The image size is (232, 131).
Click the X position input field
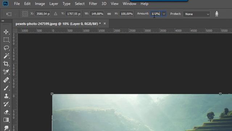pyautogui.click(x=43, y=14)
